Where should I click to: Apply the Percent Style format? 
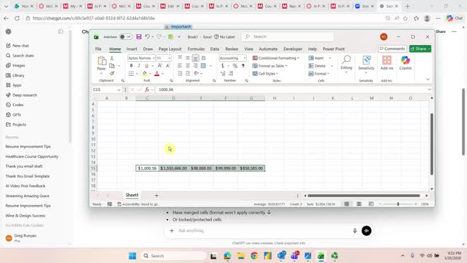[235, 66]
